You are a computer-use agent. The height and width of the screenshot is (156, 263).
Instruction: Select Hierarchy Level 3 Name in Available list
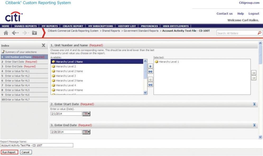click(x=97, y=81)
